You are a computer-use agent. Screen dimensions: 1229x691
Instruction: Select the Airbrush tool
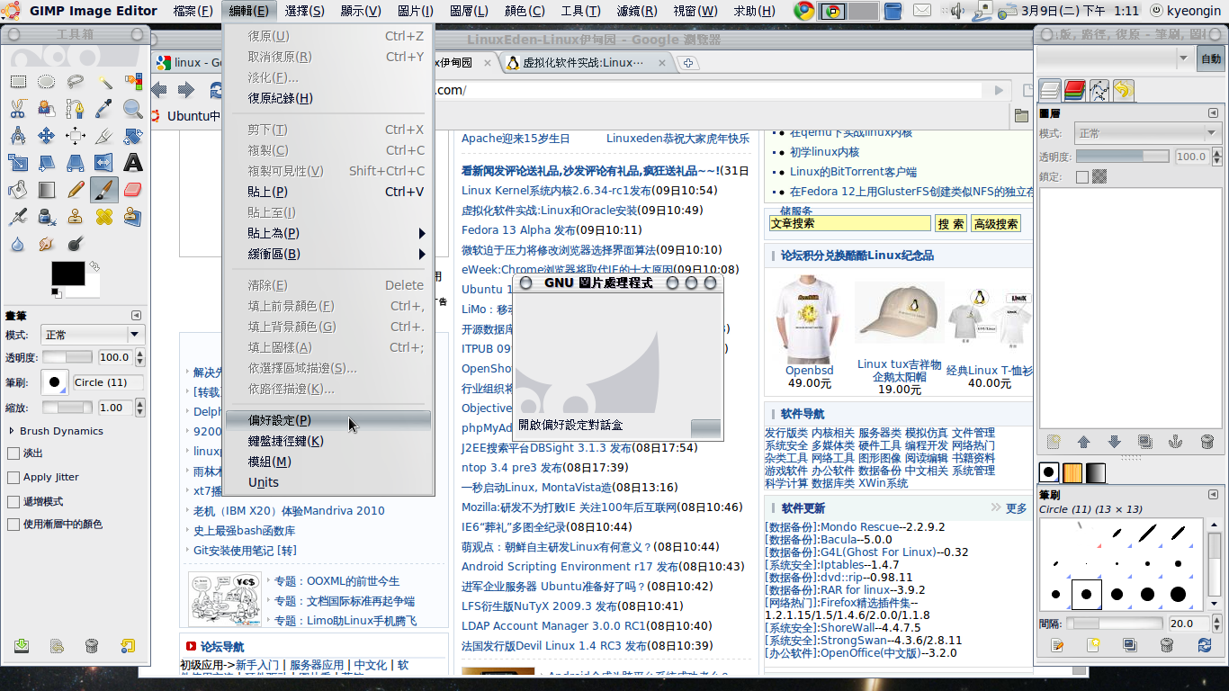pyautogui.click(x=18, y=217)
